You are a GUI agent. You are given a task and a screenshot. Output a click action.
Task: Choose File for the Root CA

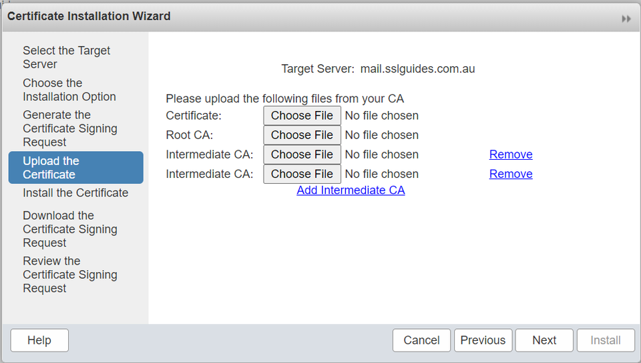(302, 135)
